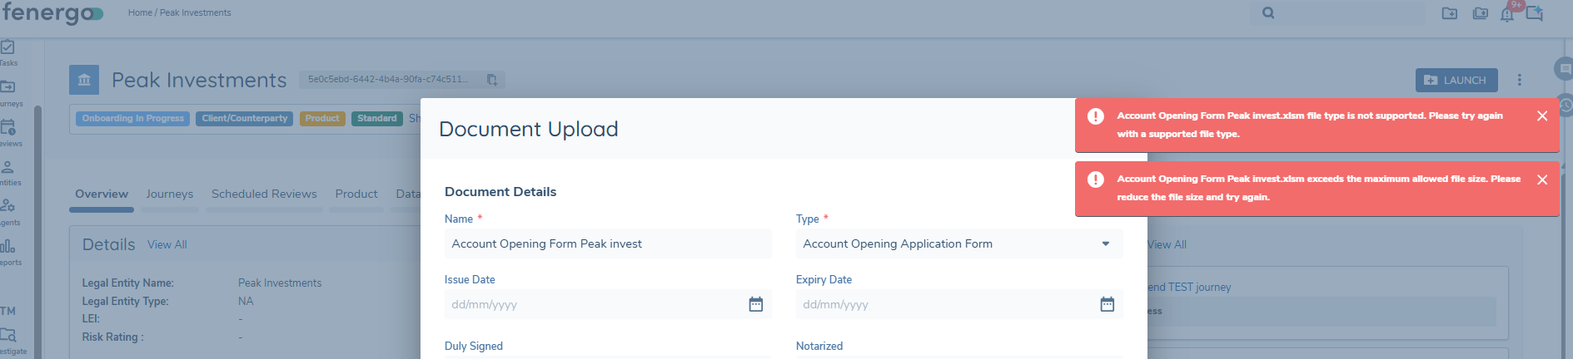
Task: Click the Document Upload dialog title
Action: (x=529, y=129)
